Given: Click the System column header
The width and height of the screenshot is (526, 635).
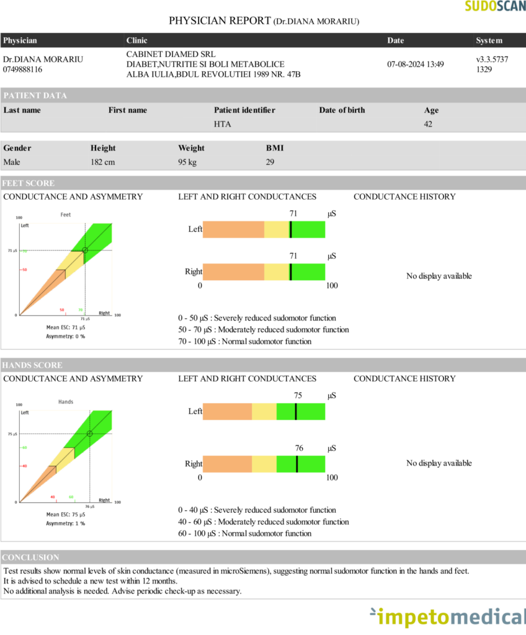Looking at the screenshot, I should point(489,40).
